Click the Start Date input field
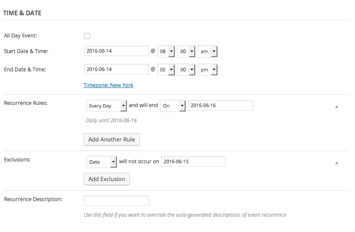The image size is (355, 232). (x=116, y=51)
